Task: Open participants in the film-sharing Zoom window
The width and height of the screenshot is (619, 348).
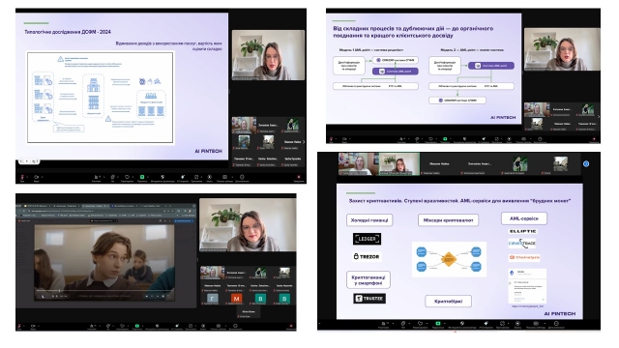Action: coord(93,326)
